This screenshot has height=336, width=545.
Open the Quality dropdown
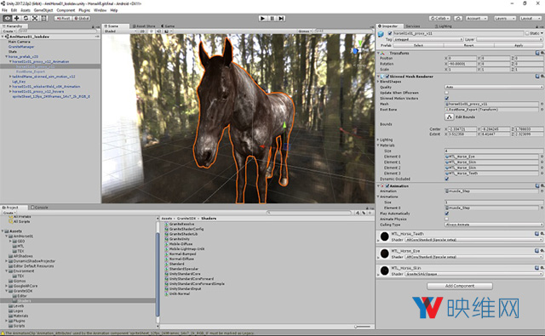[494, 87]
